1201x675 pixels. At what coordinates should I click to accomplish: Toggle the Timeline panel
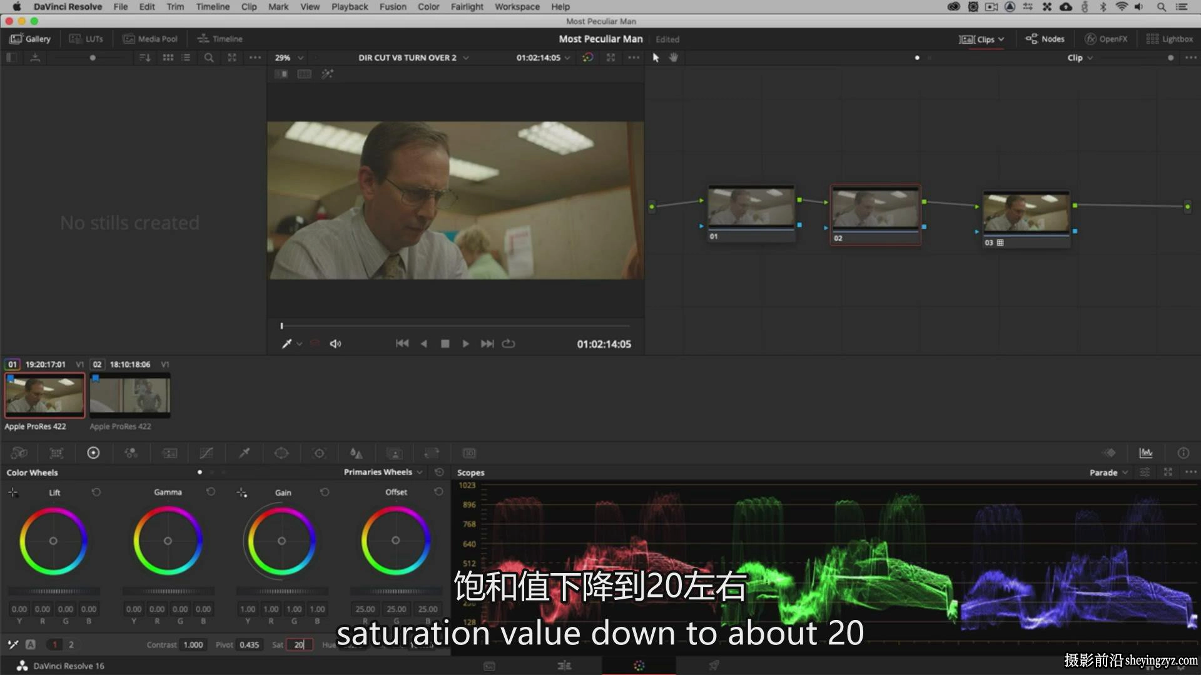click(220, 39)
